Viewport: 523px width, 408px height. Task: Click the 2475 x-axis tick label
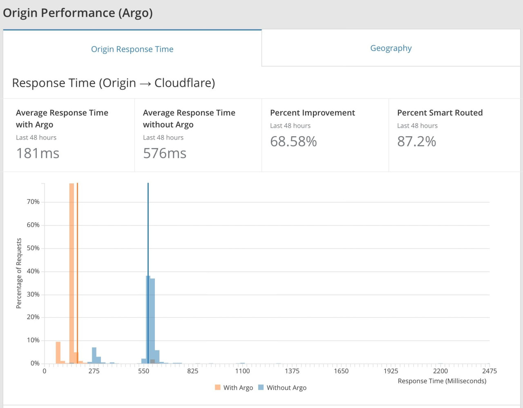489,371
